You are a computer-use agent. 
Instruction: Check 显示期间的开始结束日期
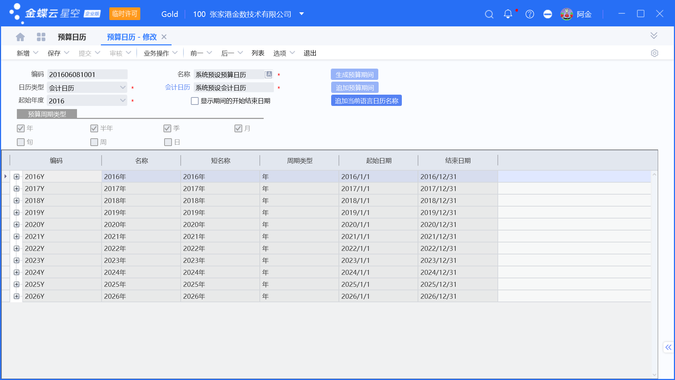tap(195, 101)
